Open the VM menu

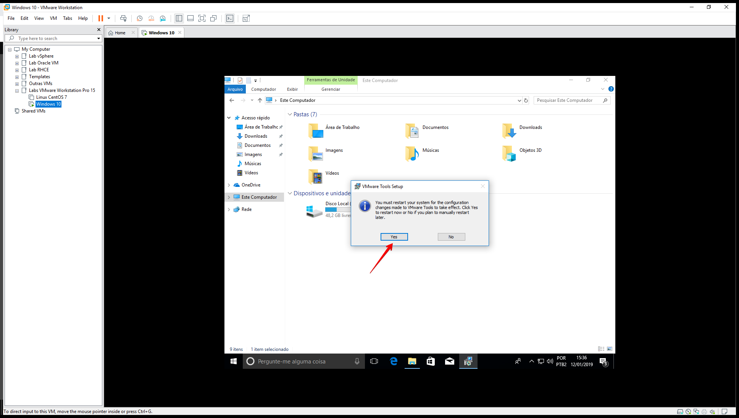click(x=53, y=18)
